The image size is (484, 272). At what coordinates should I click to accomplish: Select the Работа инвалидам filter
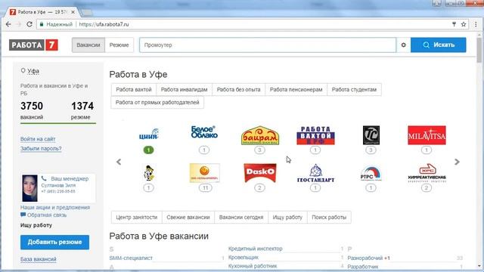pyautogui.click(x=185, y=89)
